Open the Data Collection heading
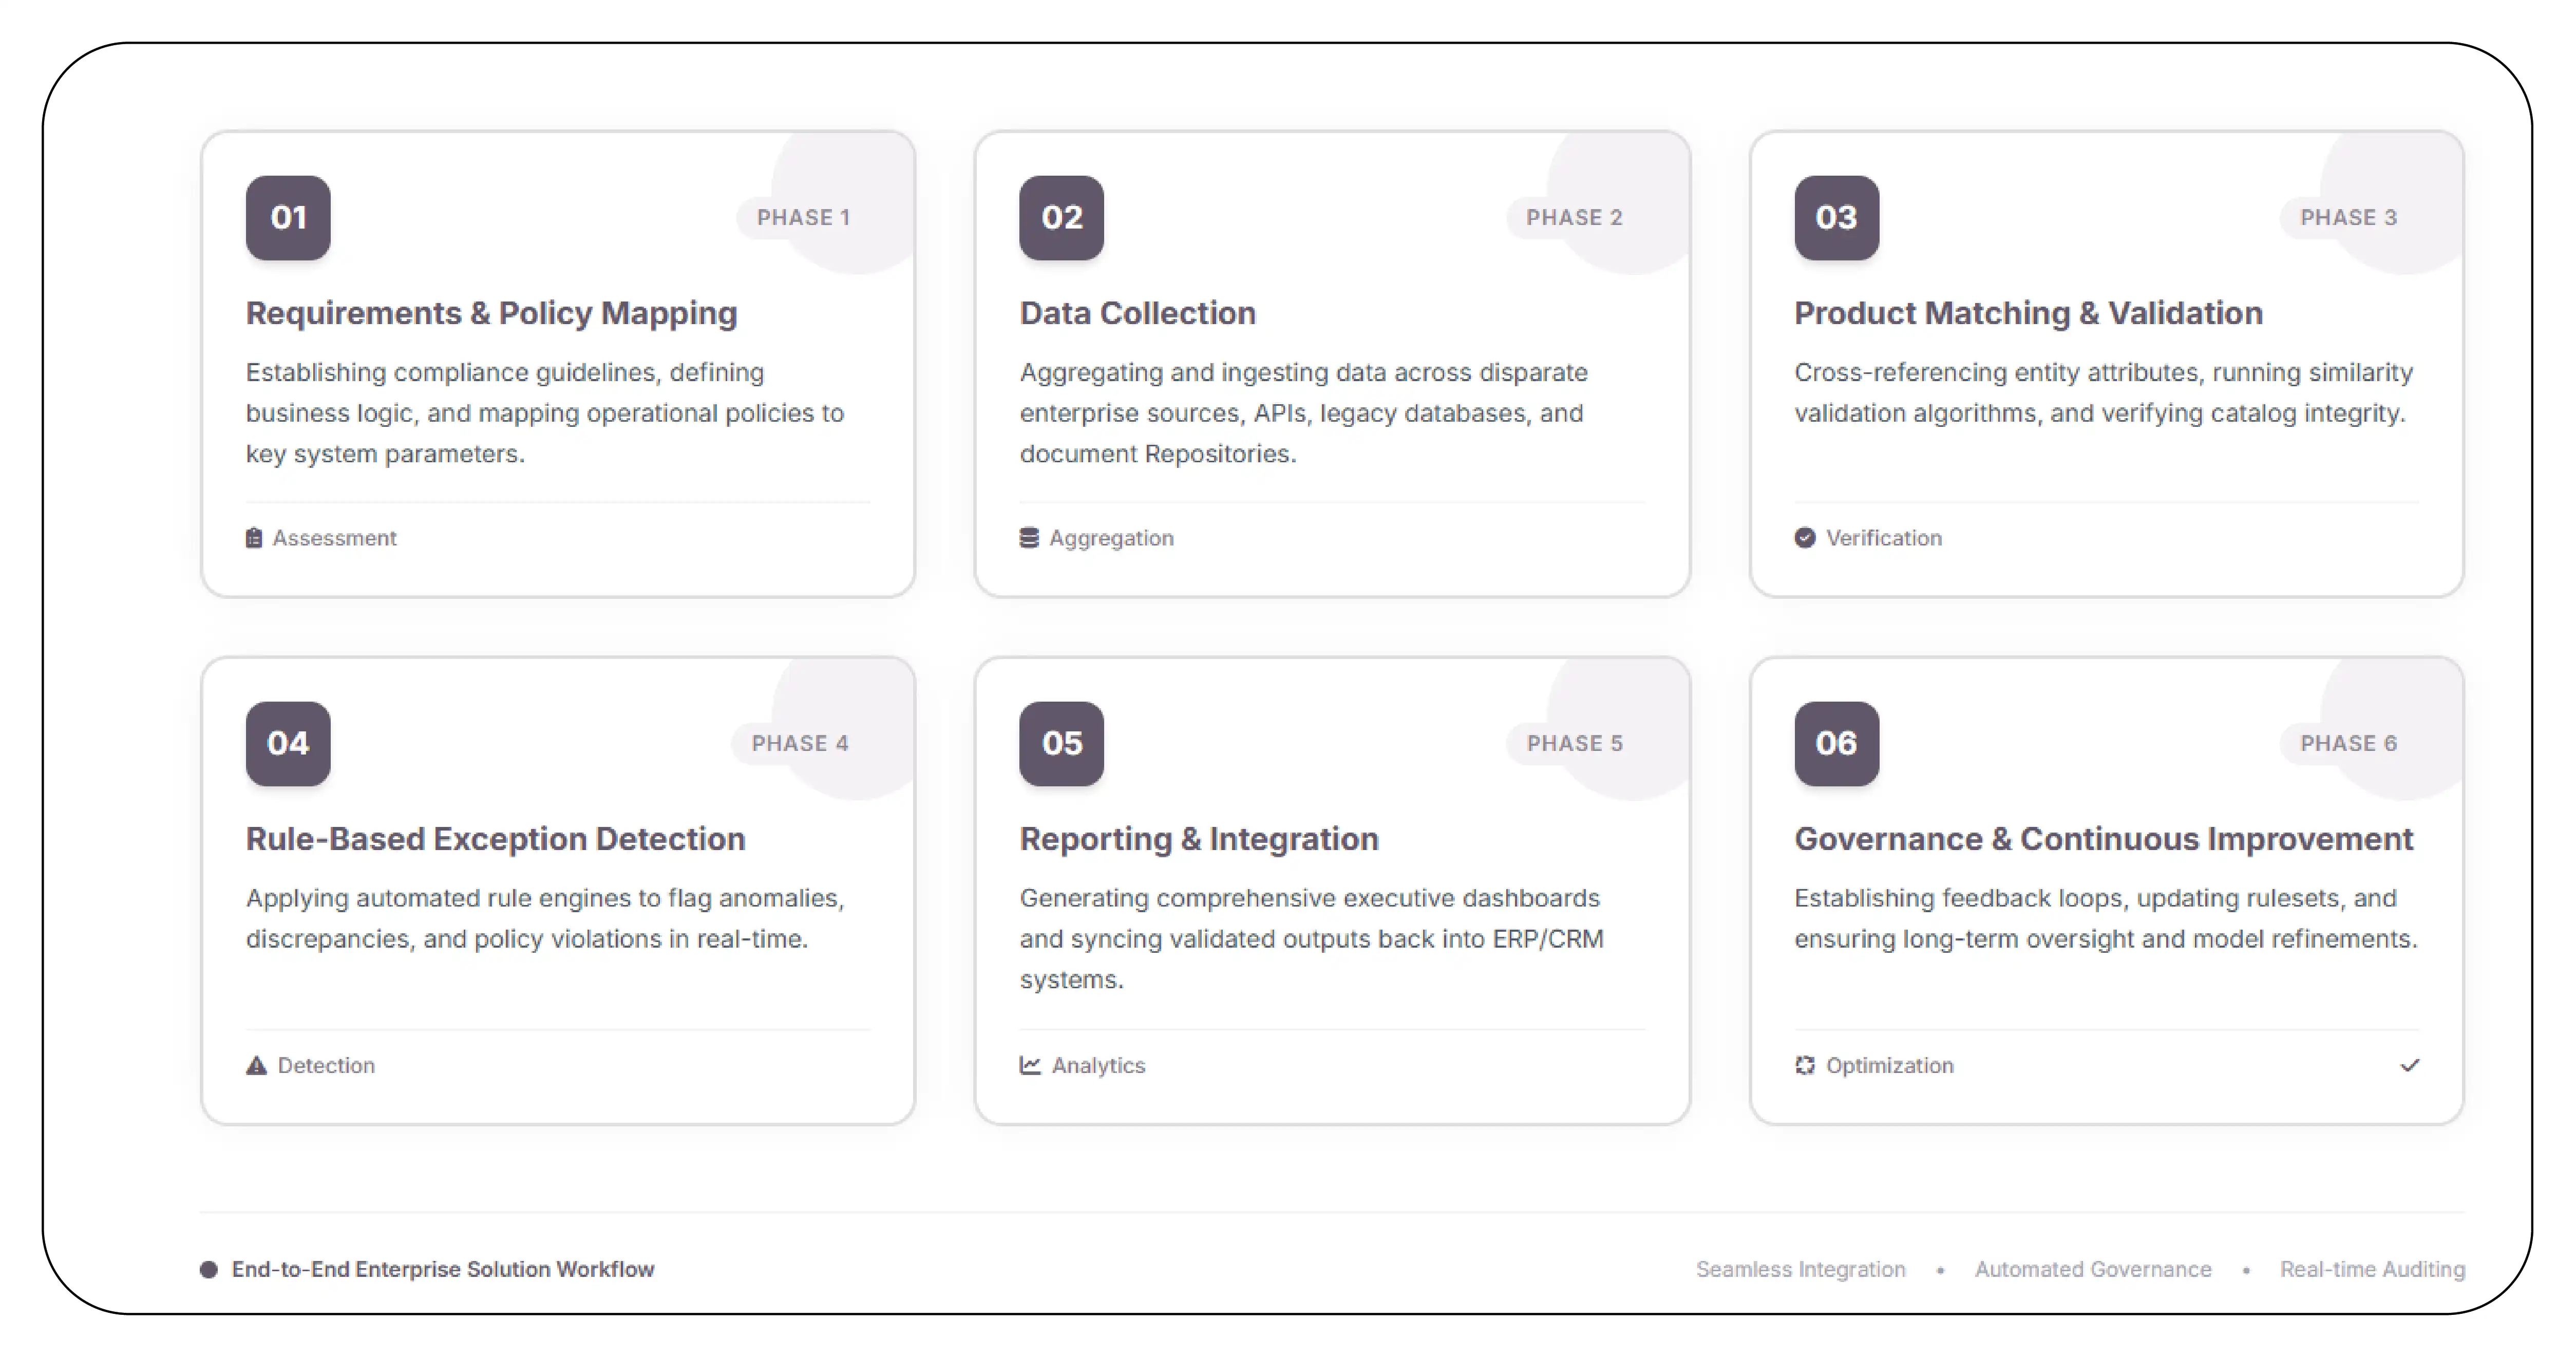 pos(1138,314)
